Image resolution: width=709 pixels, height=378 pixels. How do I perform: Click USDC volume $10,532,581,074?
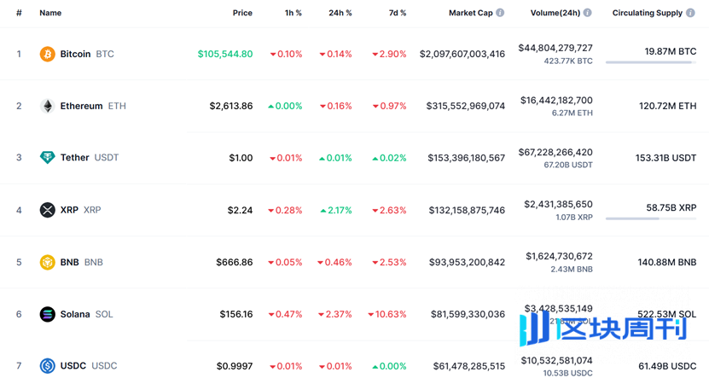click(556, 361)
